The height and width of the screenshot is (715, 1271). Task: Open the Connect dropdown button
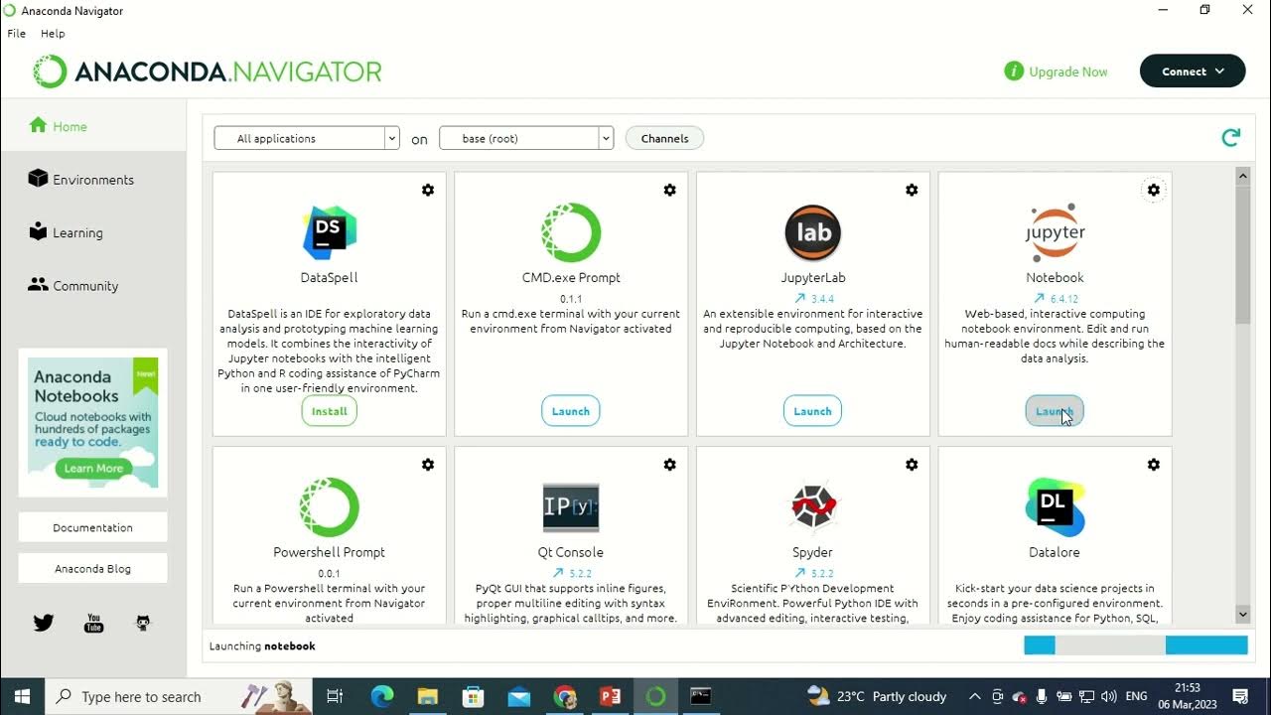[1193, 71]
